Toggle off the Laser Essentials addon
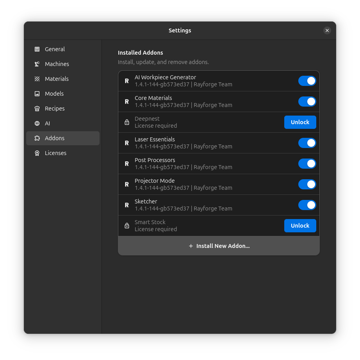This screenshot has width=360, height=360. point(307,143)
